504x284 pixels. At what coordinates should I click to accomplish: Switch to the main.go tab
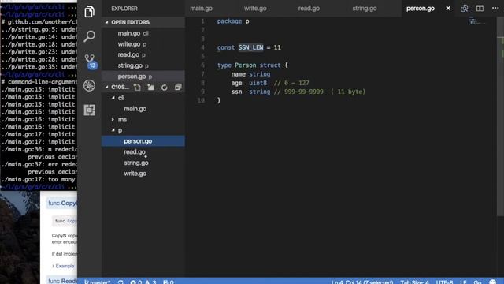coord(201,9)
